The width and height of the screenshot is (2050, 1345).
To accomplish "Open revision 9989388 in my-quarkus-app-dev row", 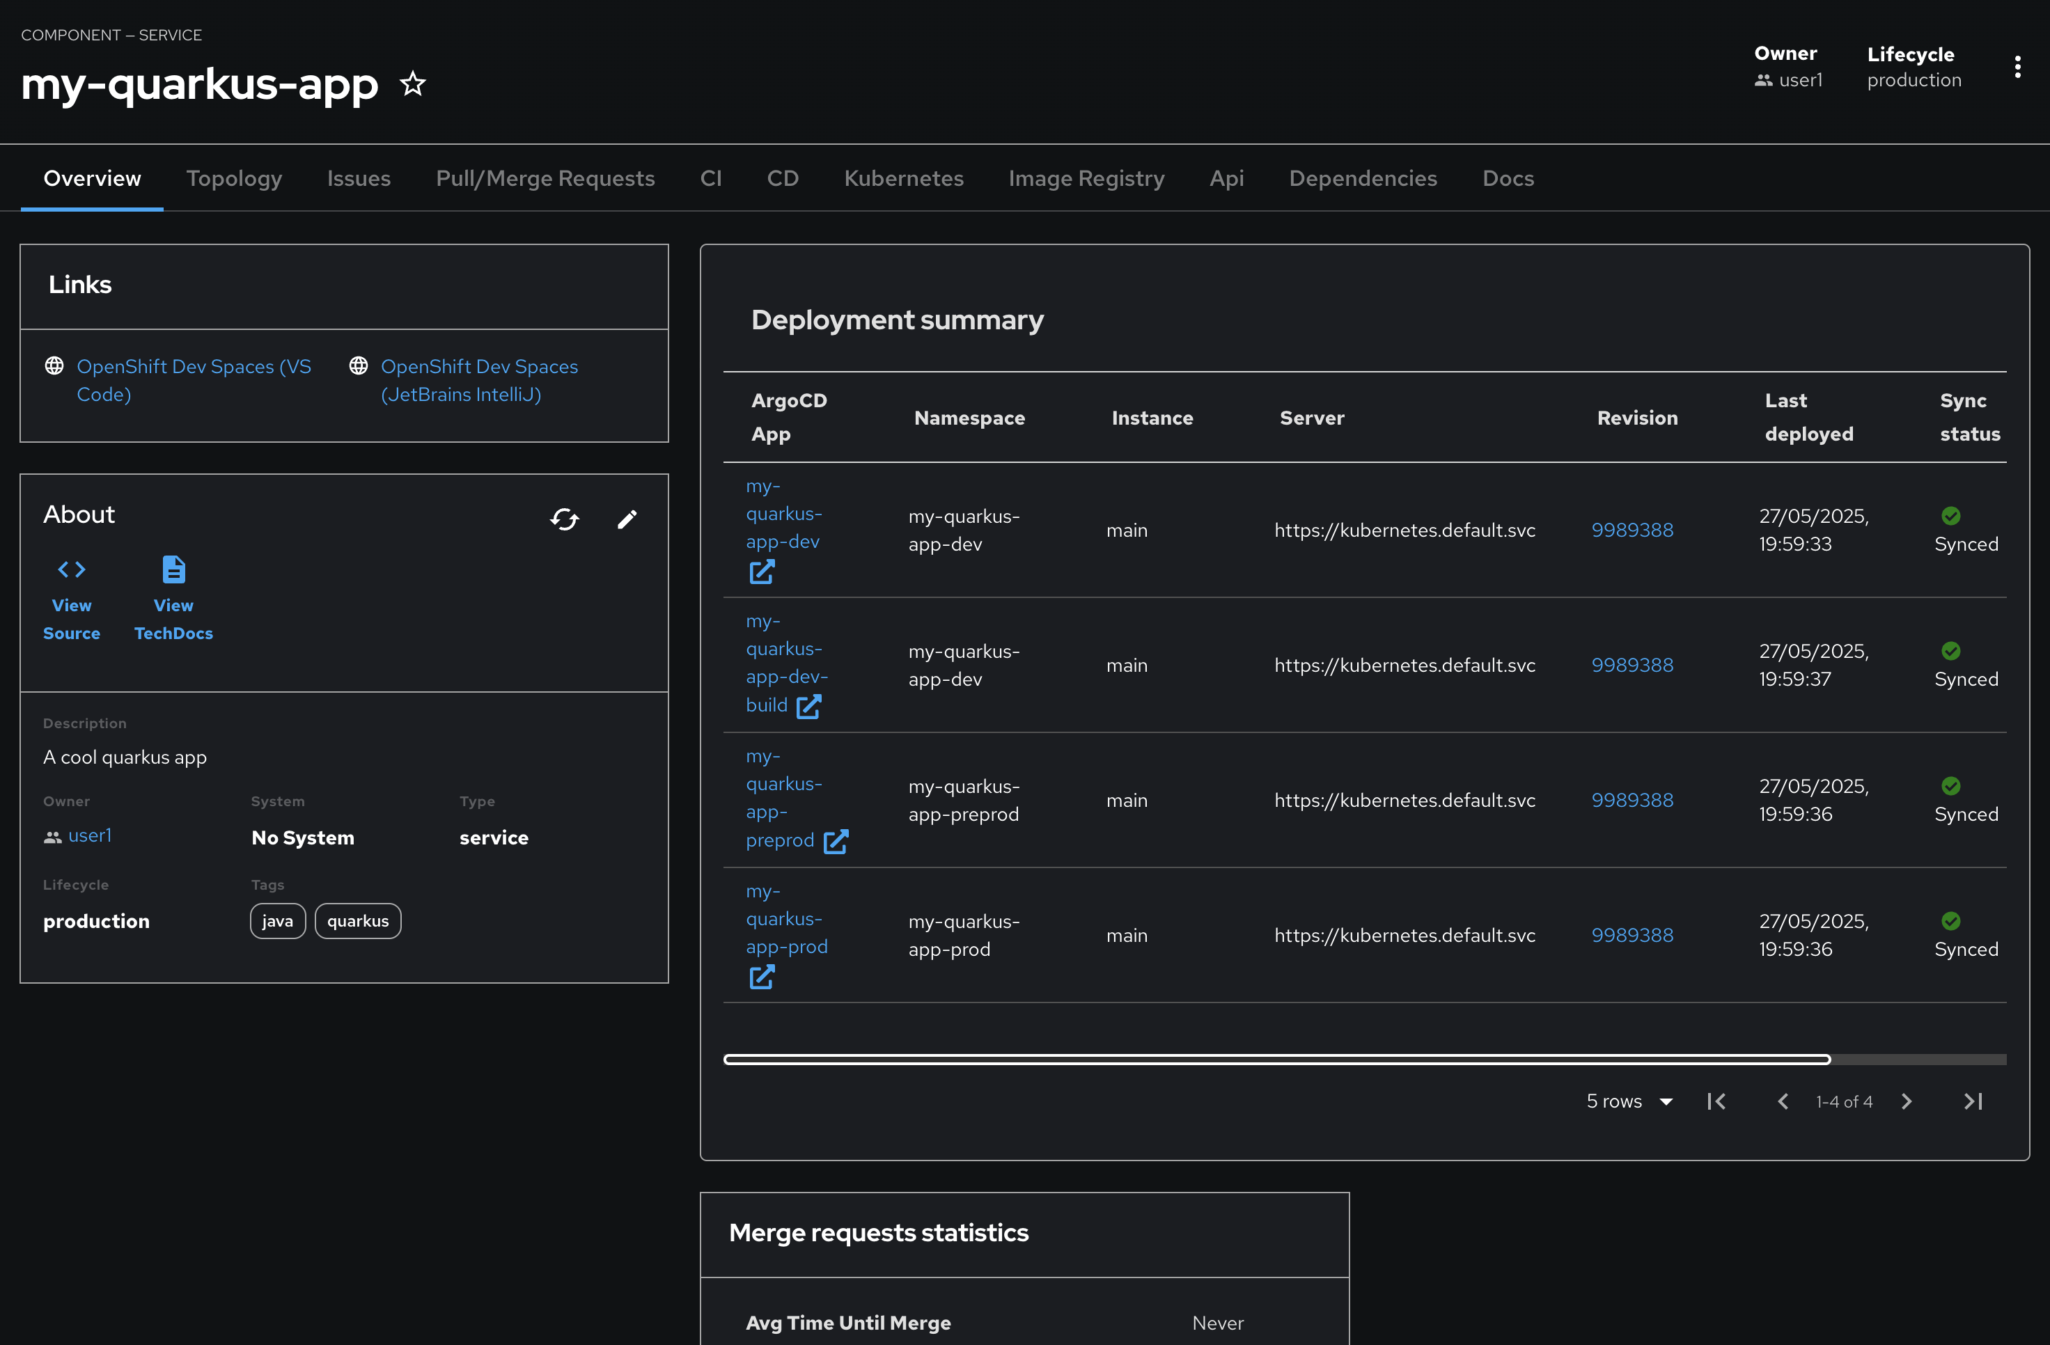I will tap(1632, 530).
